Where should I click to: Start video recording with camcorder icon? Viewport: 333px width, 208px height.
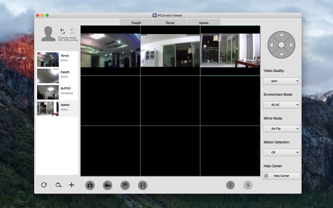[x=107, y=185]
